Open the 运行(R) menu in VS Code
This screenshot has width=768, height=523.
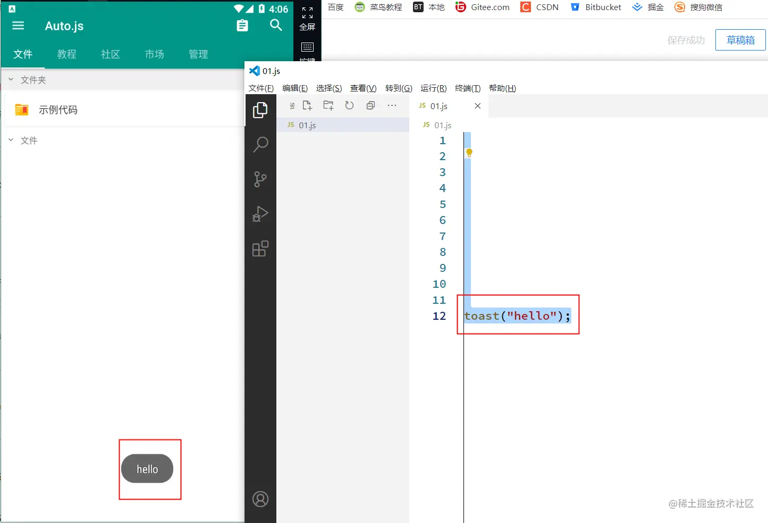pyautogui.click(x=434, y=88)
